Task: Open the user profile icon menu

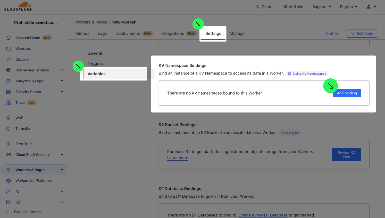Action: pyautogui.click(x=372, y=7)
